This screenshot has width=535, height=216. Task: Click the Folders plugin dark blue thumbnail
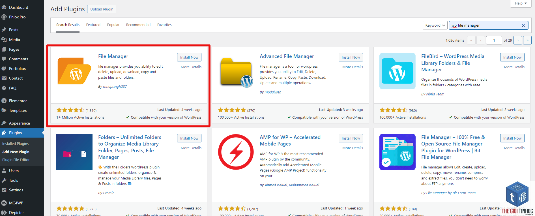74,152
